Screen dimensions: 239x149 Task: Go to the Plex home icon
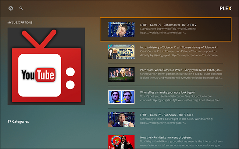pos(11,8)
